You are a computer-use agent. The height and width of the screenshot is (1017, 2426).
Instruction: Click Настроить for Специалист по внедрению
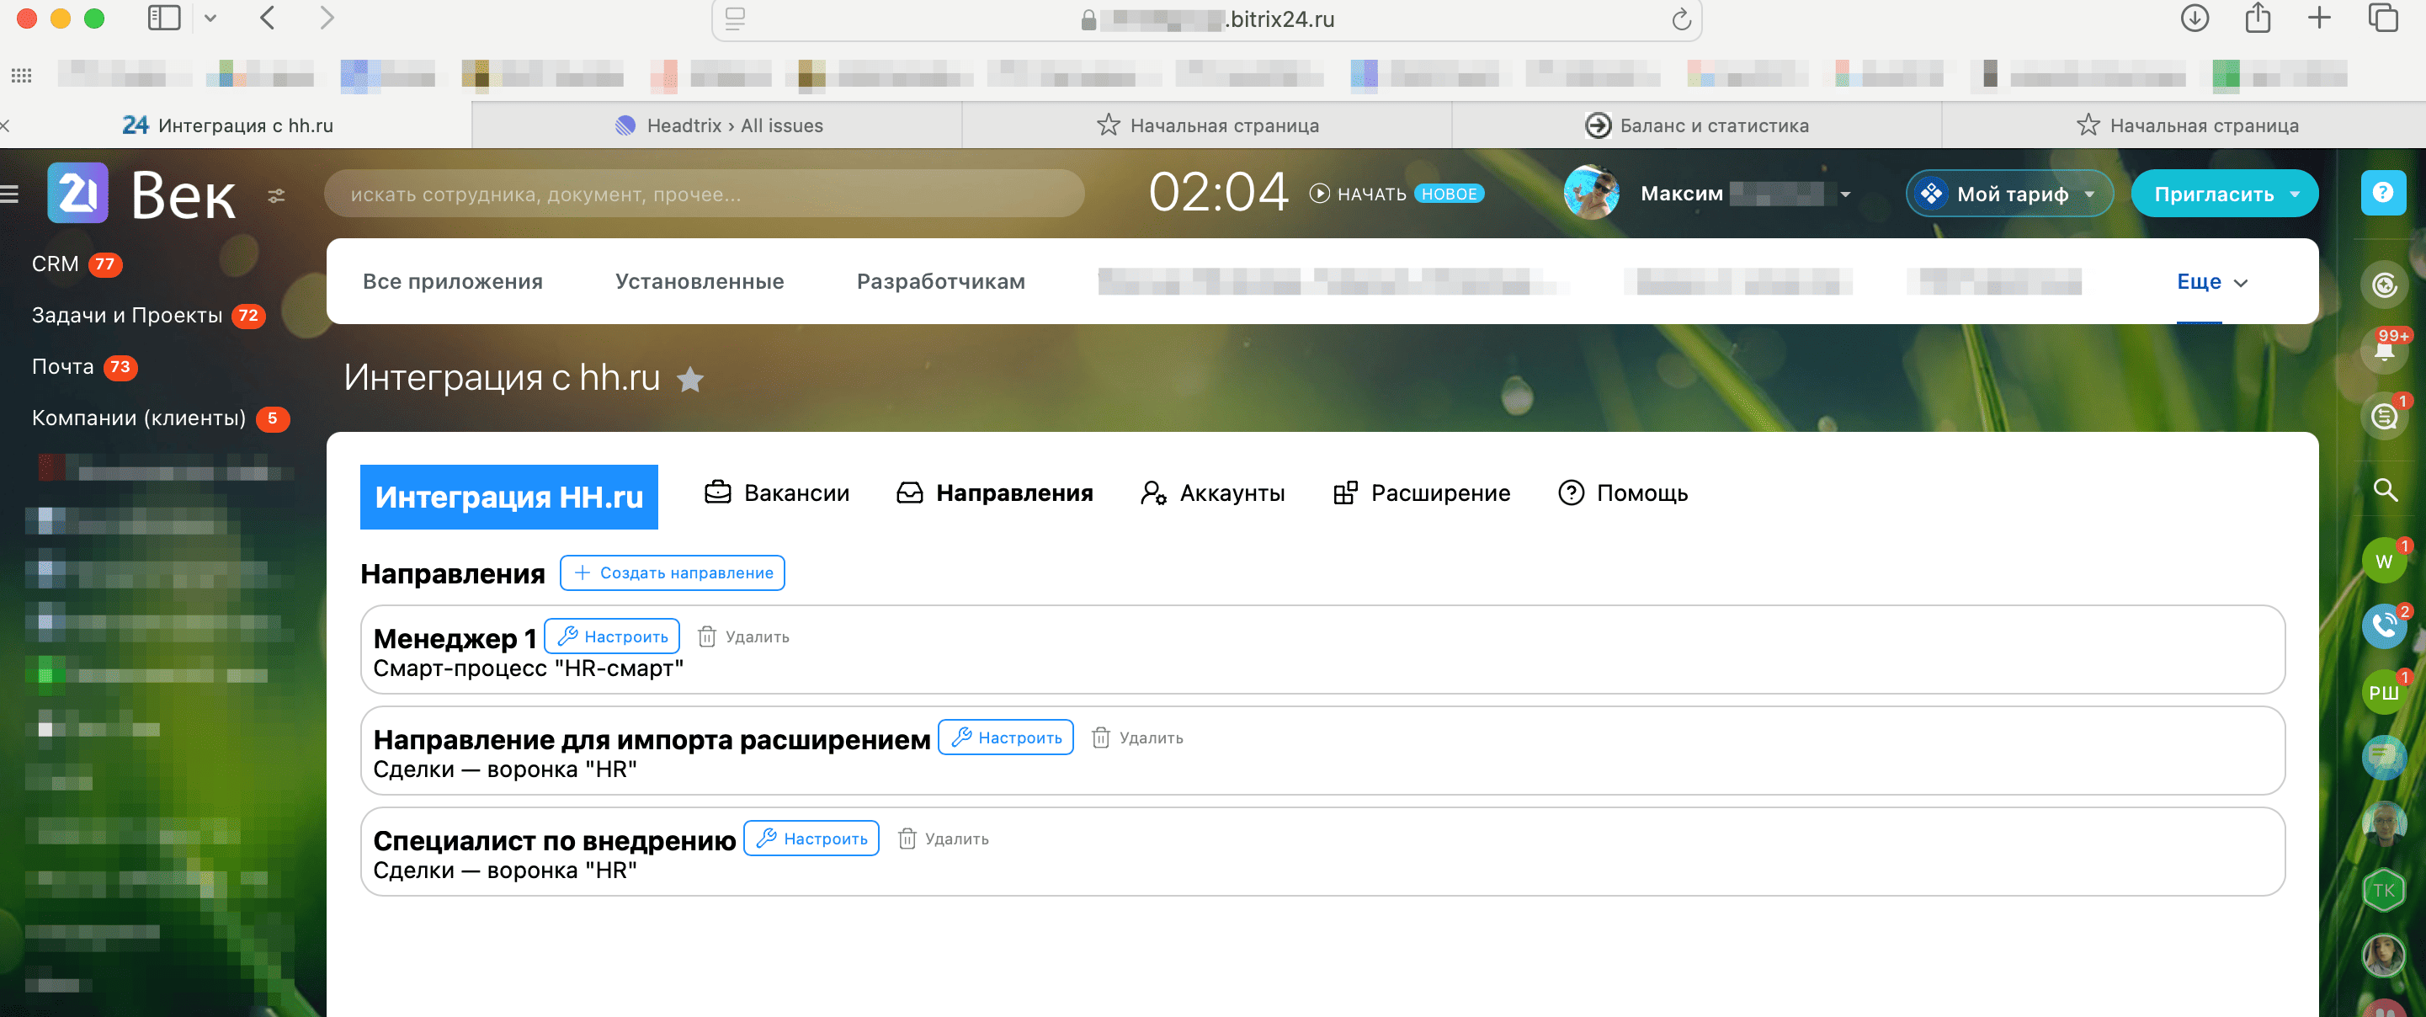point(811,838)
